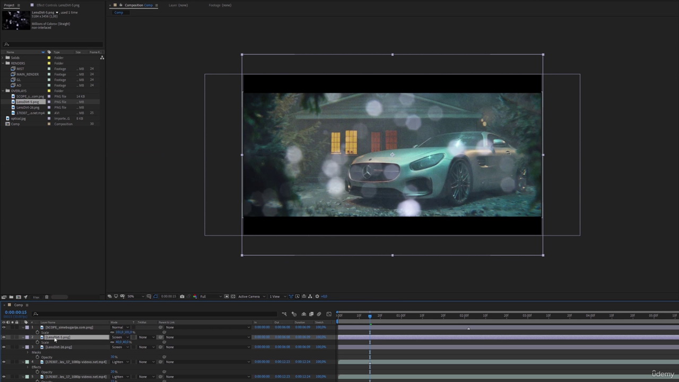Viewport: 679px width, 382px height.
Task: Open Effect Controls LensDirt-5.png tab
Action: [58, 5]
